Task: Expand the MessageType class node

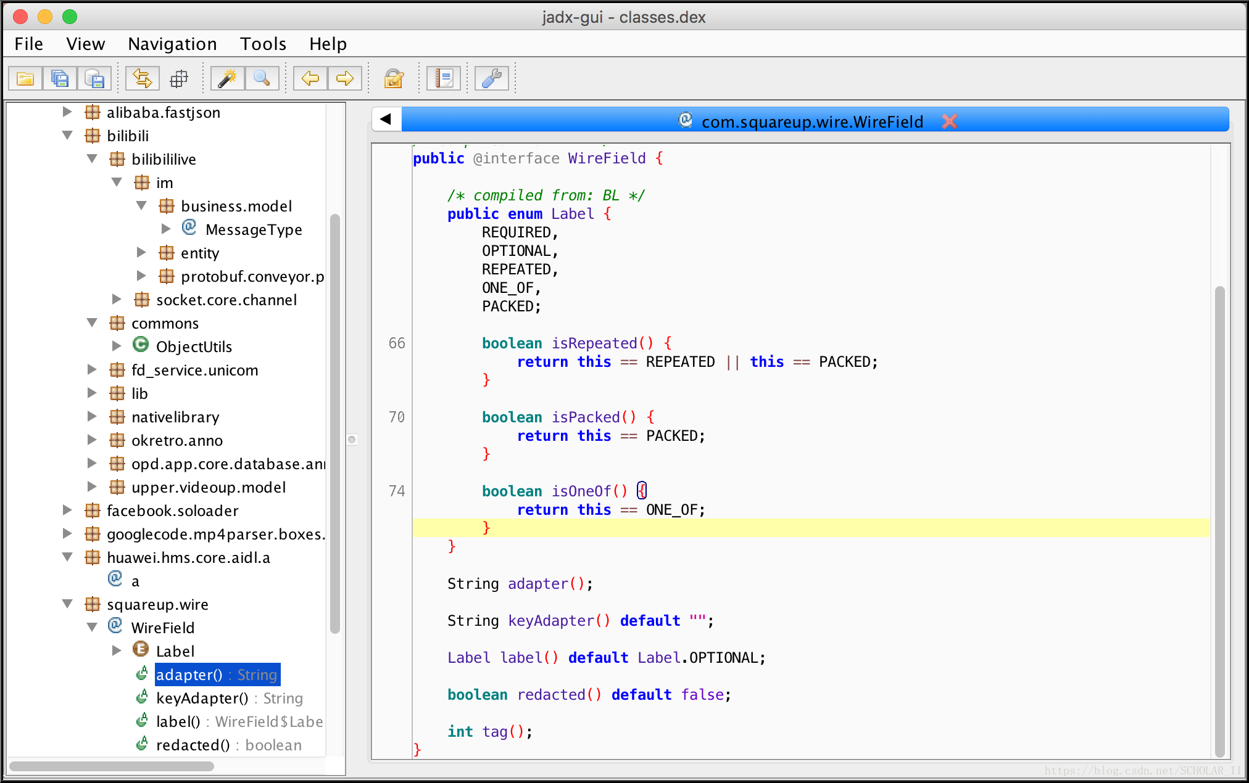Action: (166, 229)
